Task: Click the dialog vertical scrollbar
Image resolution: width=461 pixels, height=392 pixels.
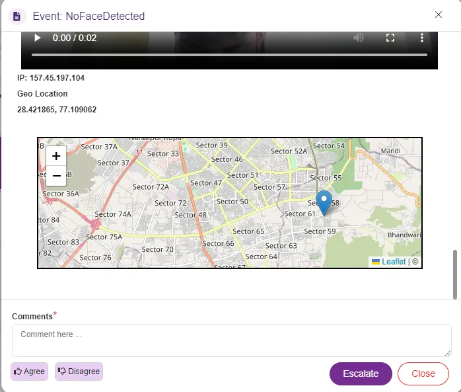Action: (455, 274)
